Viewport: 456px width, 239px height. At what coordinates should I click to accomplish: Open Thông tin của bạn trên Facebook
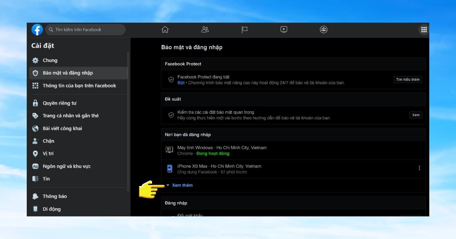coord(78,86)
